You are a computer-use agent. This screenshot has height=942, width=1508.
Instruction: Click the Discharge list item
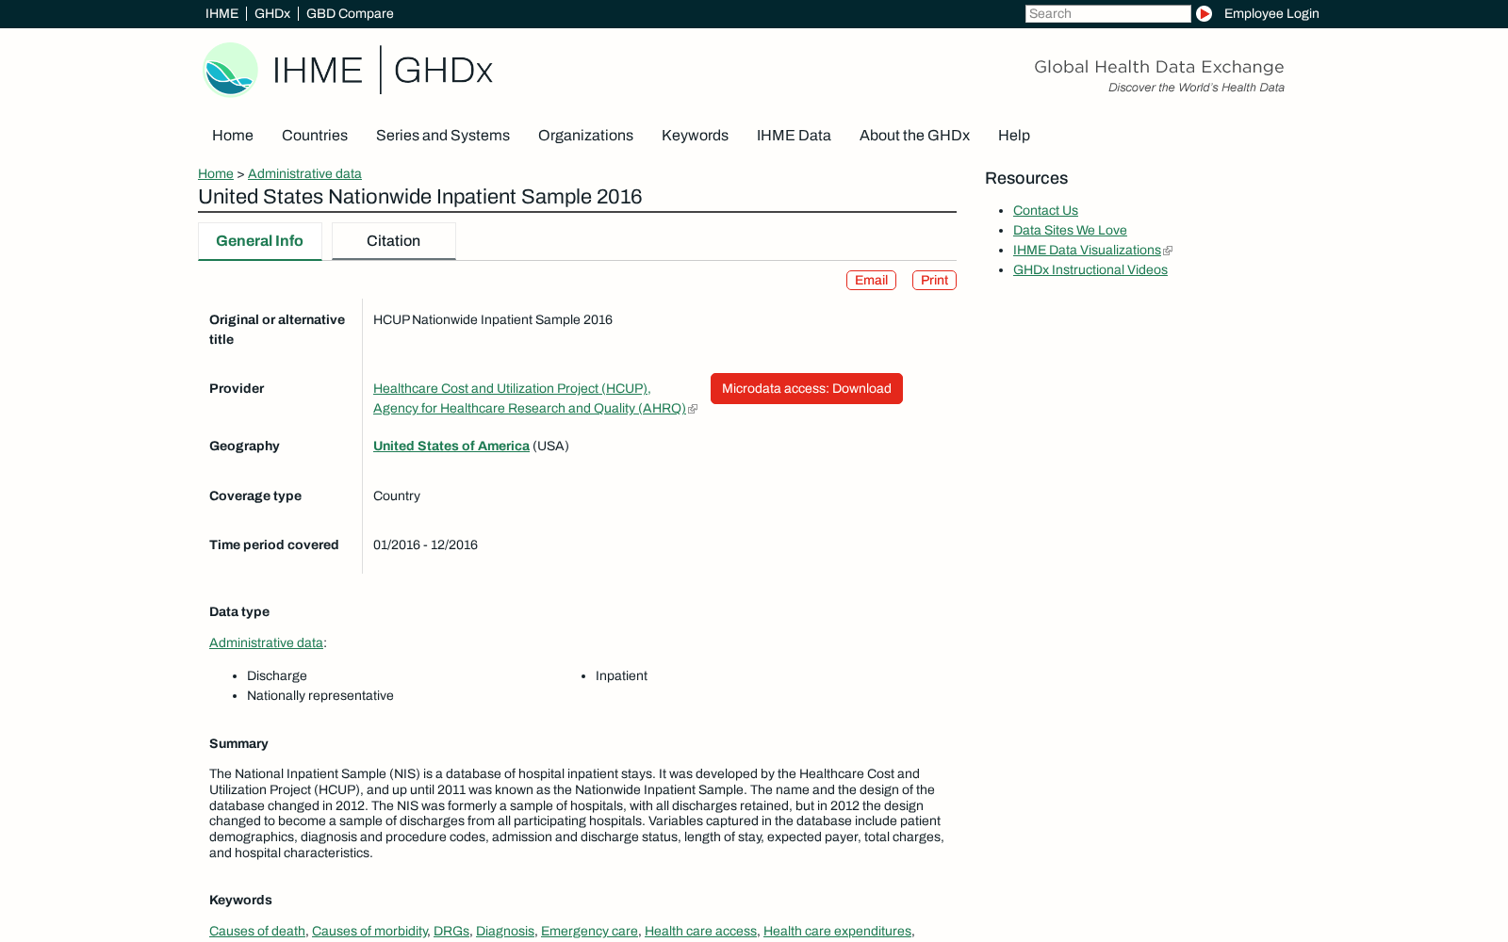pos(277,675)
